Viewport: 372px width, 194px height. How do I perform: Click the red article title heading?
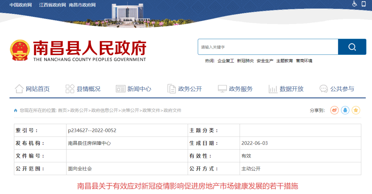[188, 186]
